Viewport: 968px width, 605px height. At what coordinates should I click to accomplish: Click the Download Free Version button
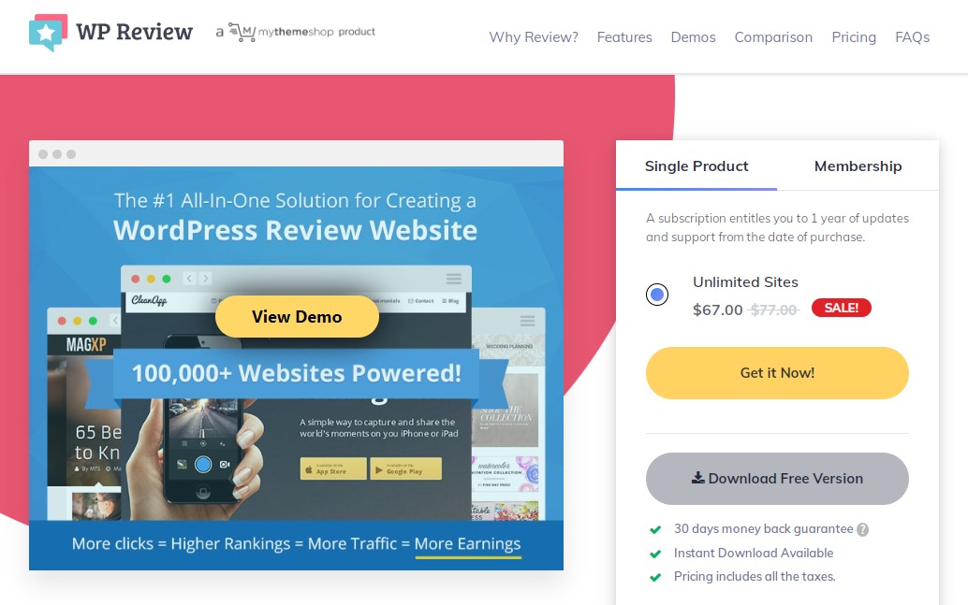pyautogui.click(x=777, y=479)
